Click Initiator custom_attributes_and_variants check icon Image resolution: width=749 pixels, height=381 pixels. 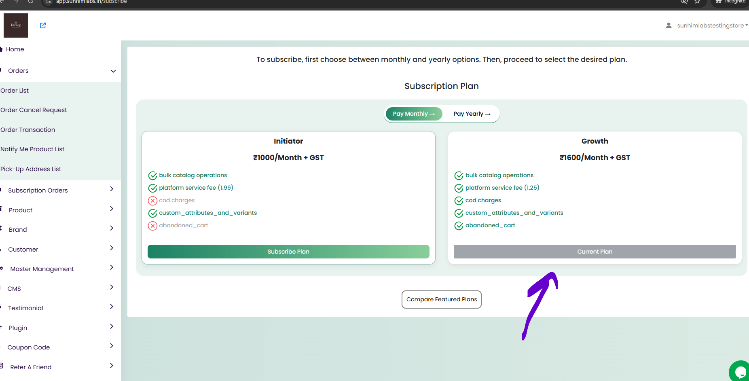(x=152, y=213)
